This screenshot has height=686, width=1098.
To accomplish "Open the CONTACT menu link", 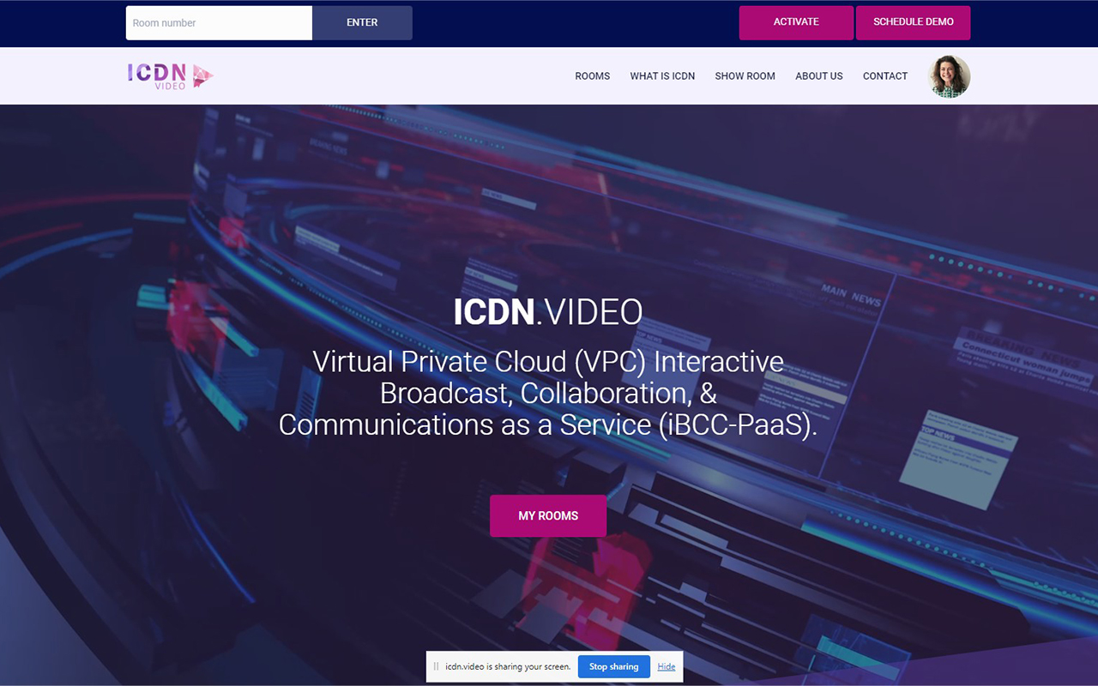I will (x=885, y=76).
